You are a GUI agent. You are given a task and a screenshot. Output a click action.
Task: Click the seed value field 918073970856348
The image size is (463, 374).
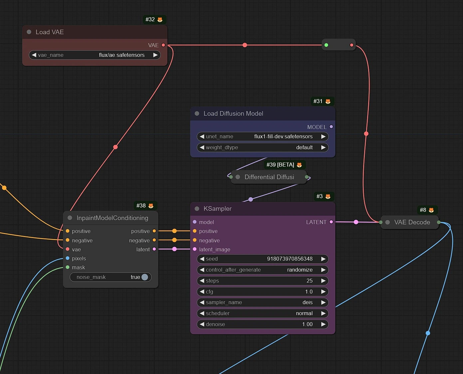tap(263, 259)
